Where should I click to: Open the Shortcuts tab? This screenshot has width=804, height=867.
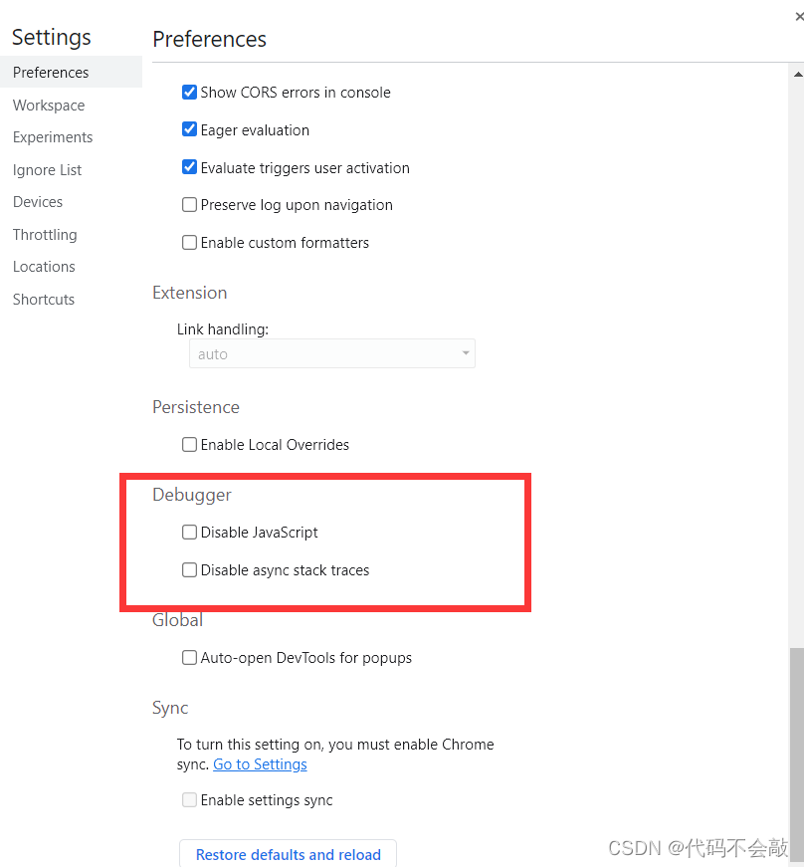point(44,300)
